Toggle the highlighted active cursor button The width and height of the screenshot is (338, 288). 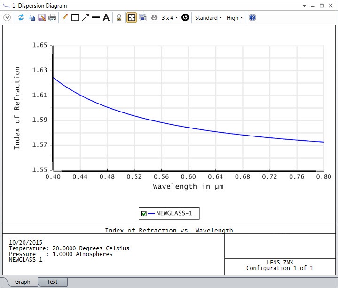point(132,17)
